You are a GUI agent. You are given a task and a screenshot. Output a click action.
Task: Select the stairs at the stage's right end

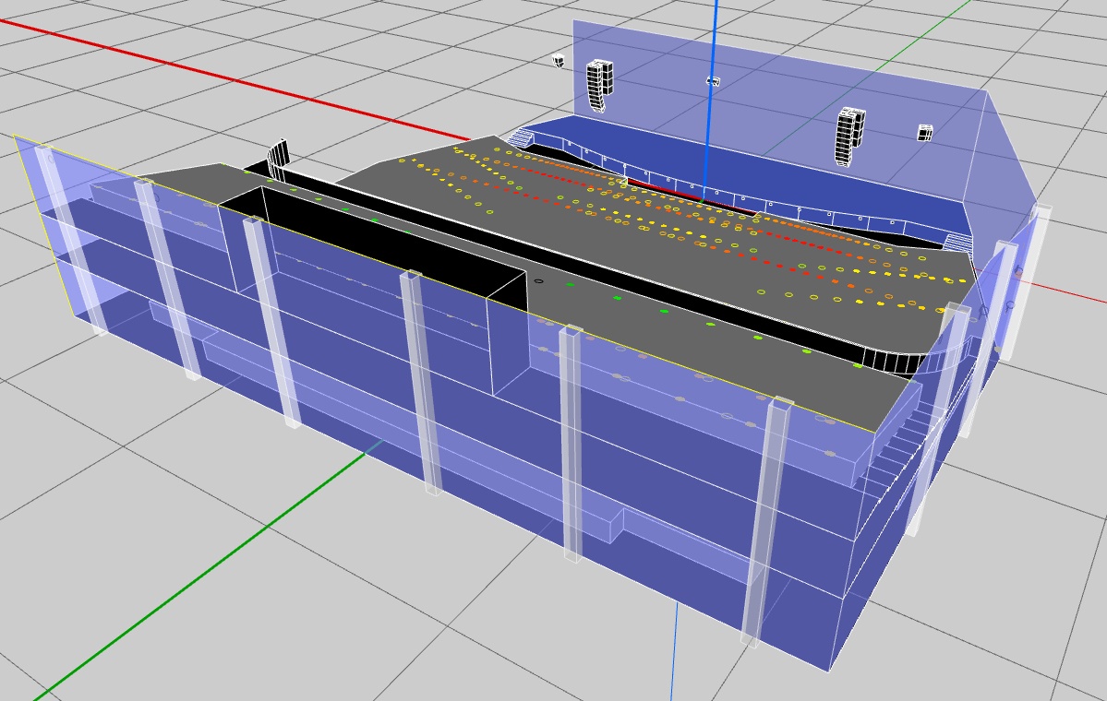pos(957,242)
